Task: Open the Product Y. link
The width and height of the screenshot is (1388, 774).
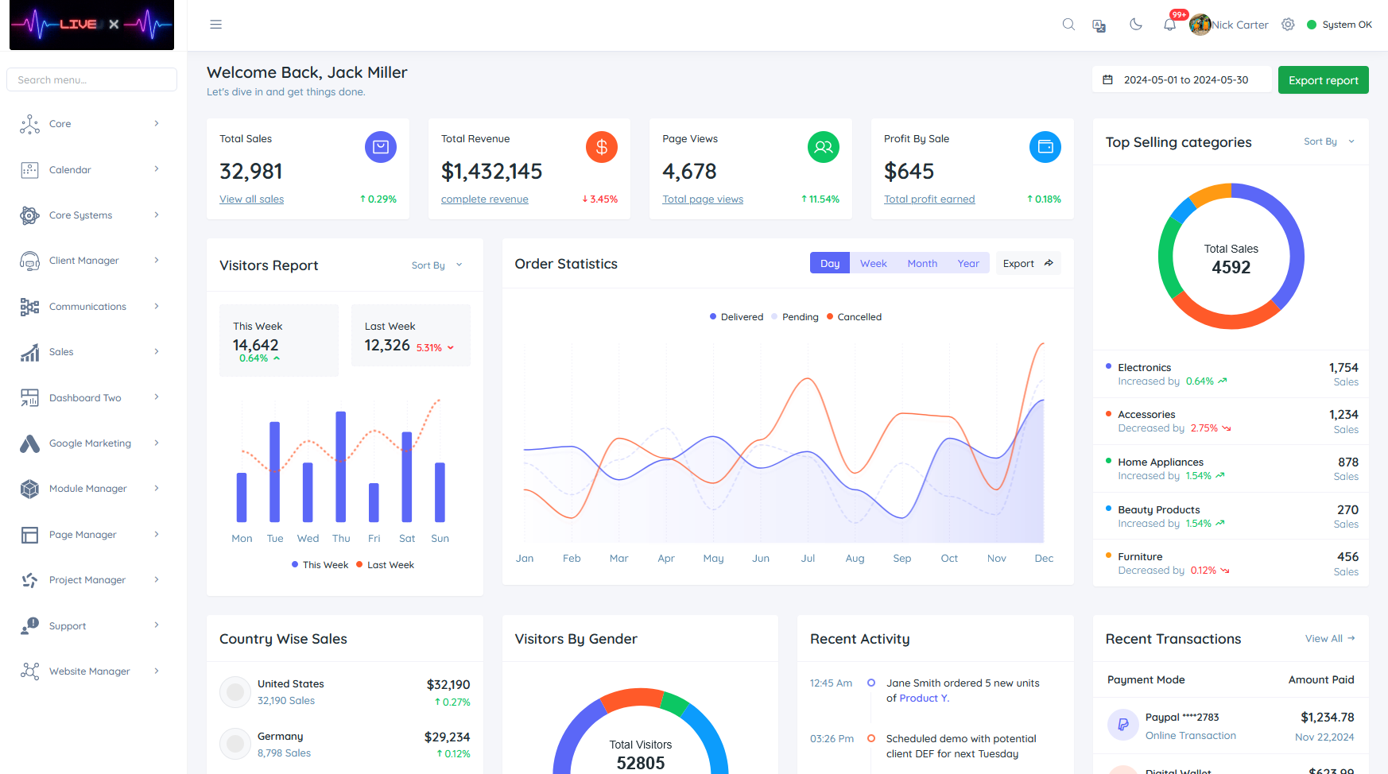Action: tap(925, 699)
